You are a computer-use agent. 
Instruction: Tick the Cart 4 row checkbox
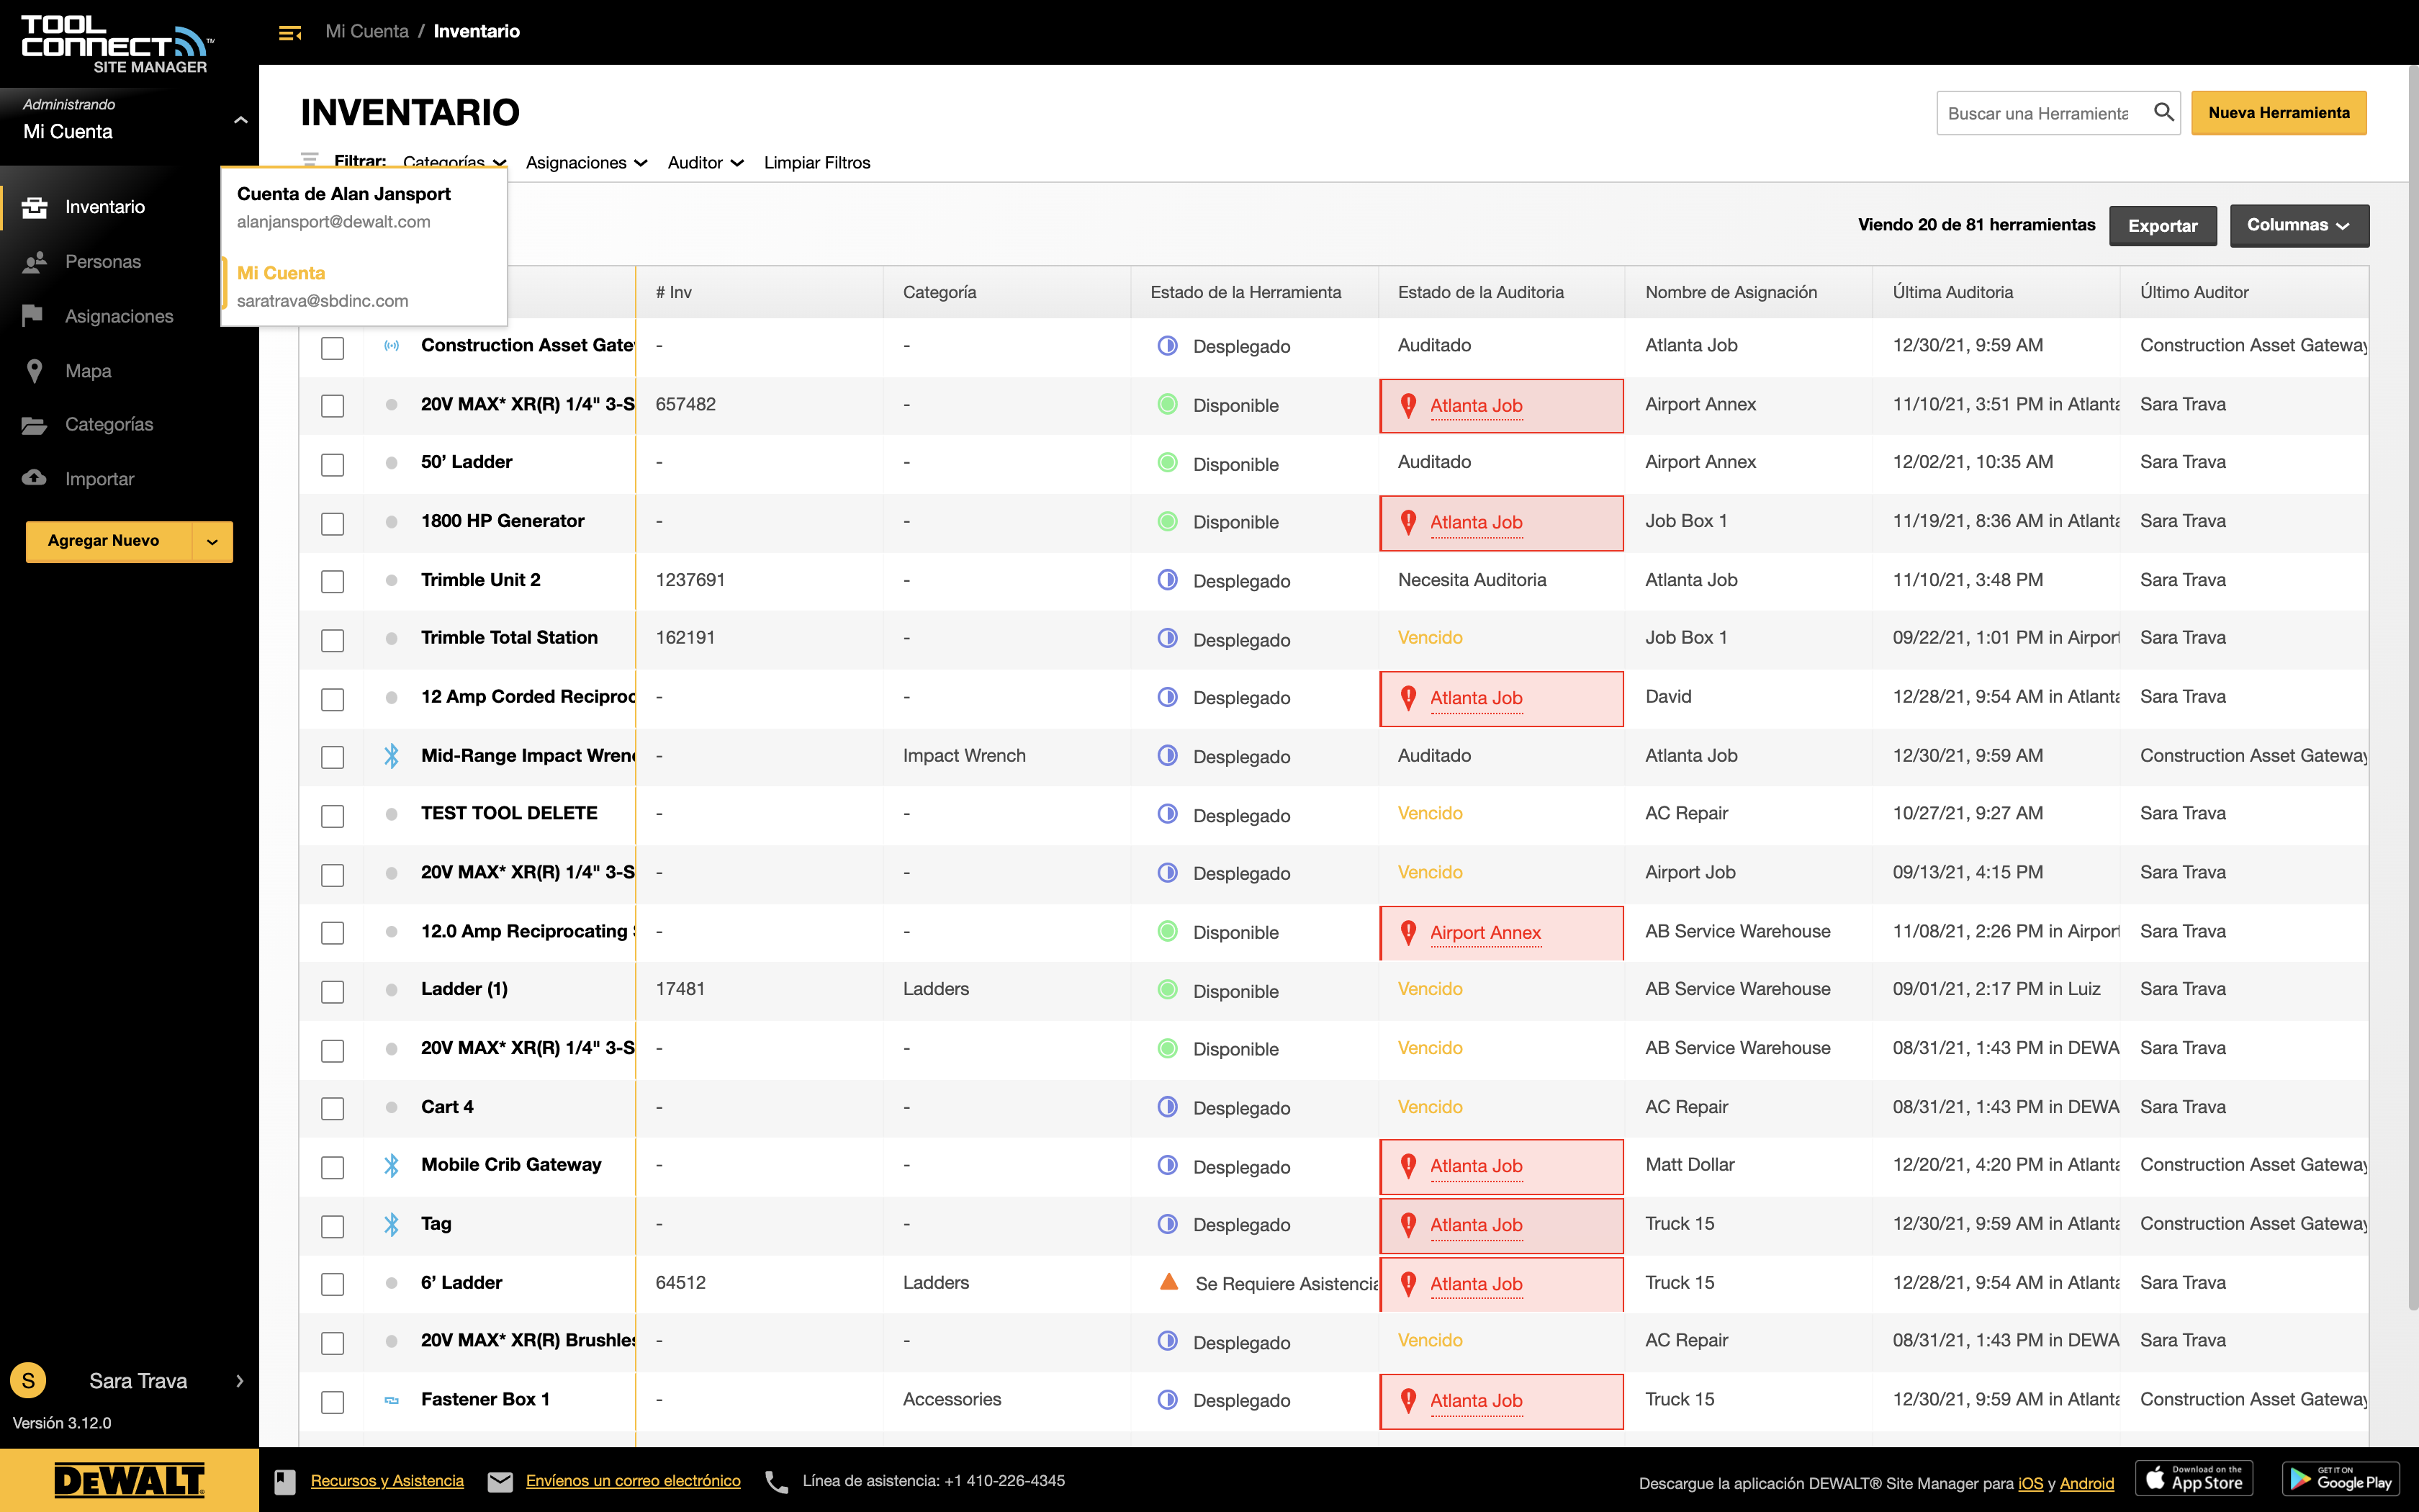tap(333, 1109)
